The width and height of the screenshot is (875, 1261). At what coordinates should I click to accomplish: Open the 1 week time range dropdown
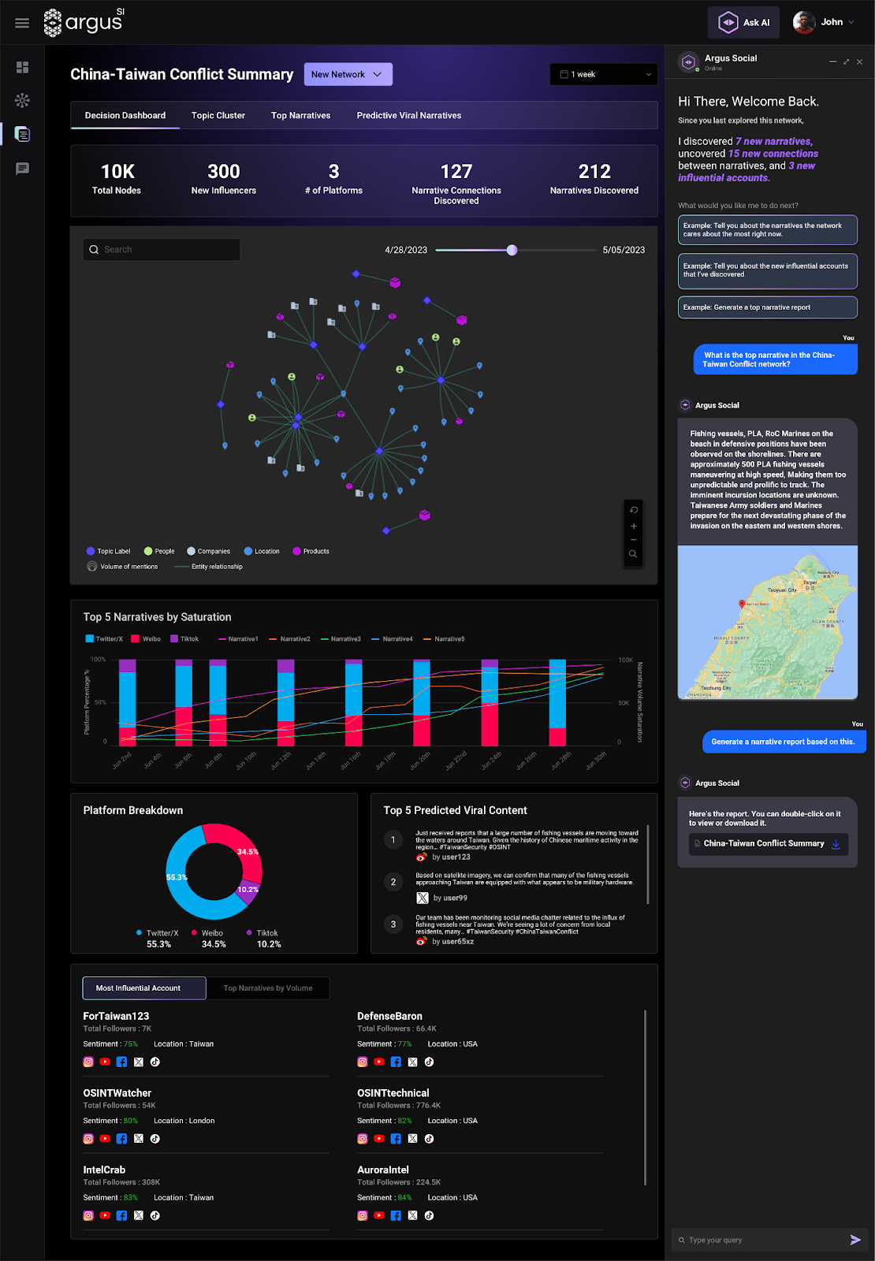(603, 74)
